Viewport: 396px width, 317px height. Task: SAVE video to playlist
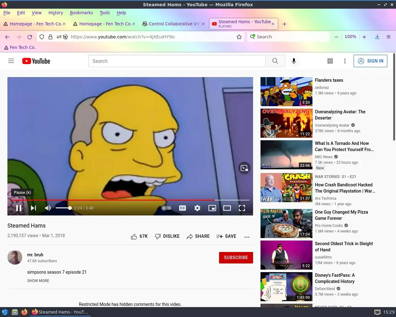pyautogui.click(x=226, y=236)
